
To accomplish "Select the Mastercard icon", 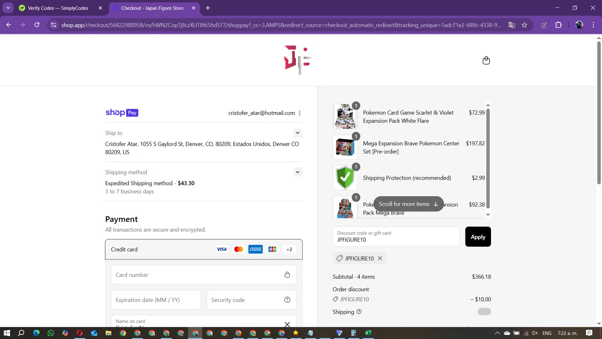I will (x=238, y=249).
